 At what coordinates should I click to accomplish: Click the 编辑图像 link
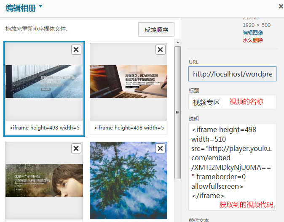coord(253,33)
